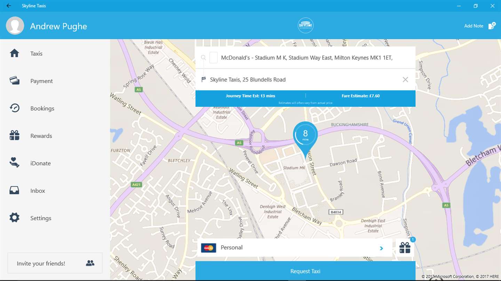Click the Settings gear icon
Screen dimensions: 501x281
[14, 218]
